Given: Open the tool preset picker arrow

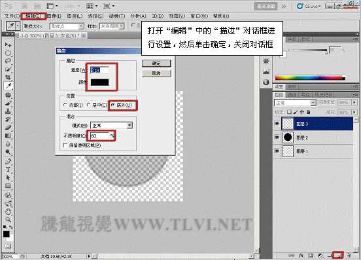Looking at the screenshot, I should [18, 26].
